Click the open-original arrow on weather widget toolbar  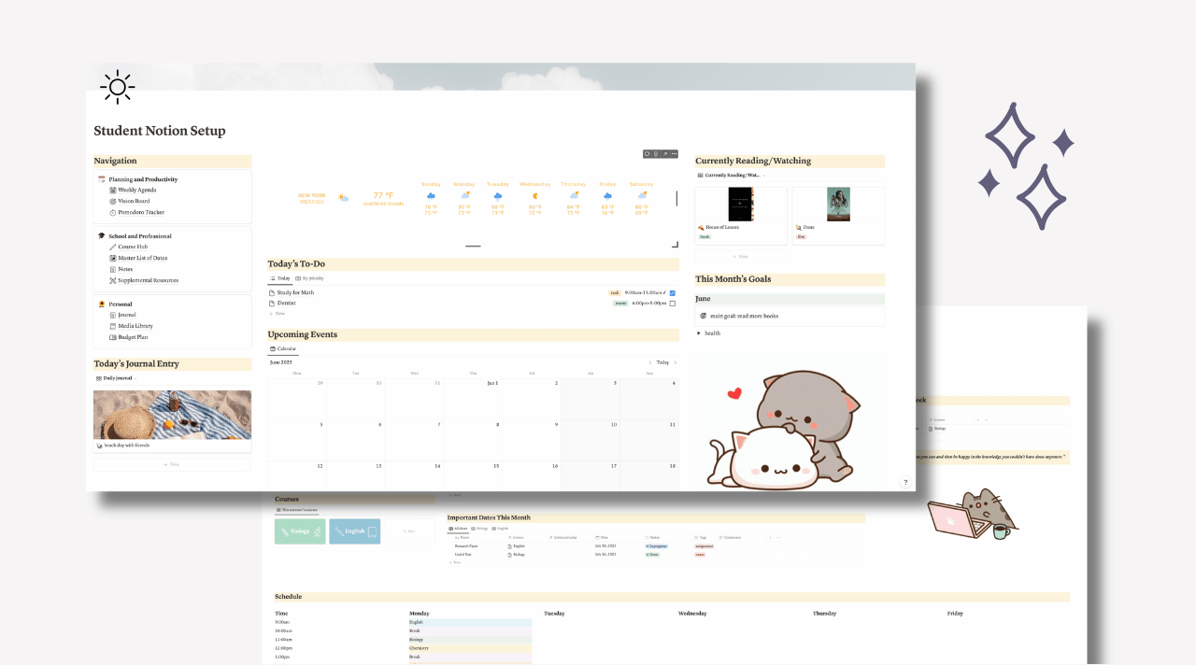pyautogui.click(x=664, y=154)
